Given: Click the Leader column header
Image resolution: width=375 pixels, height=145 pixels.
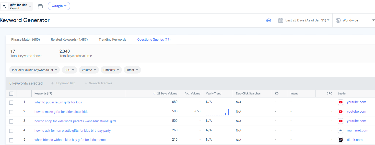Looking at the screenshot, I should tap(342, 93).
